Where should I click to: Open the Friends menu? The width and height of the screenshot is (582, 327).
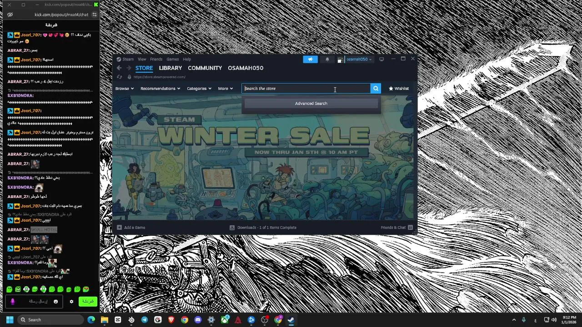[156, 59]
